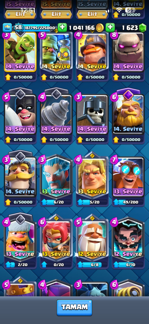Select the Golem card costing 8 elixir
149x324 pixels.
128,52
